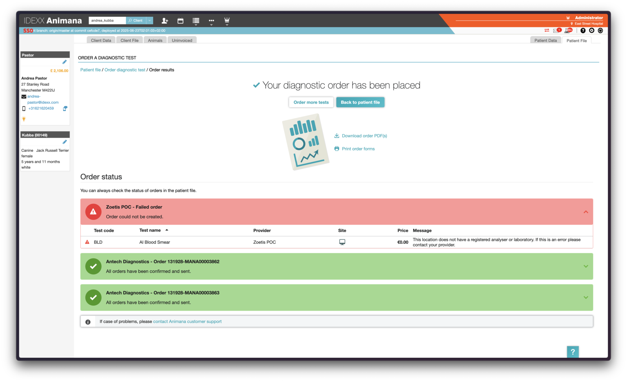Screen dimensions: 627x382
Task: Open the lab flask notifications icon
Action: pyautogui.click(x=568, y=31)
